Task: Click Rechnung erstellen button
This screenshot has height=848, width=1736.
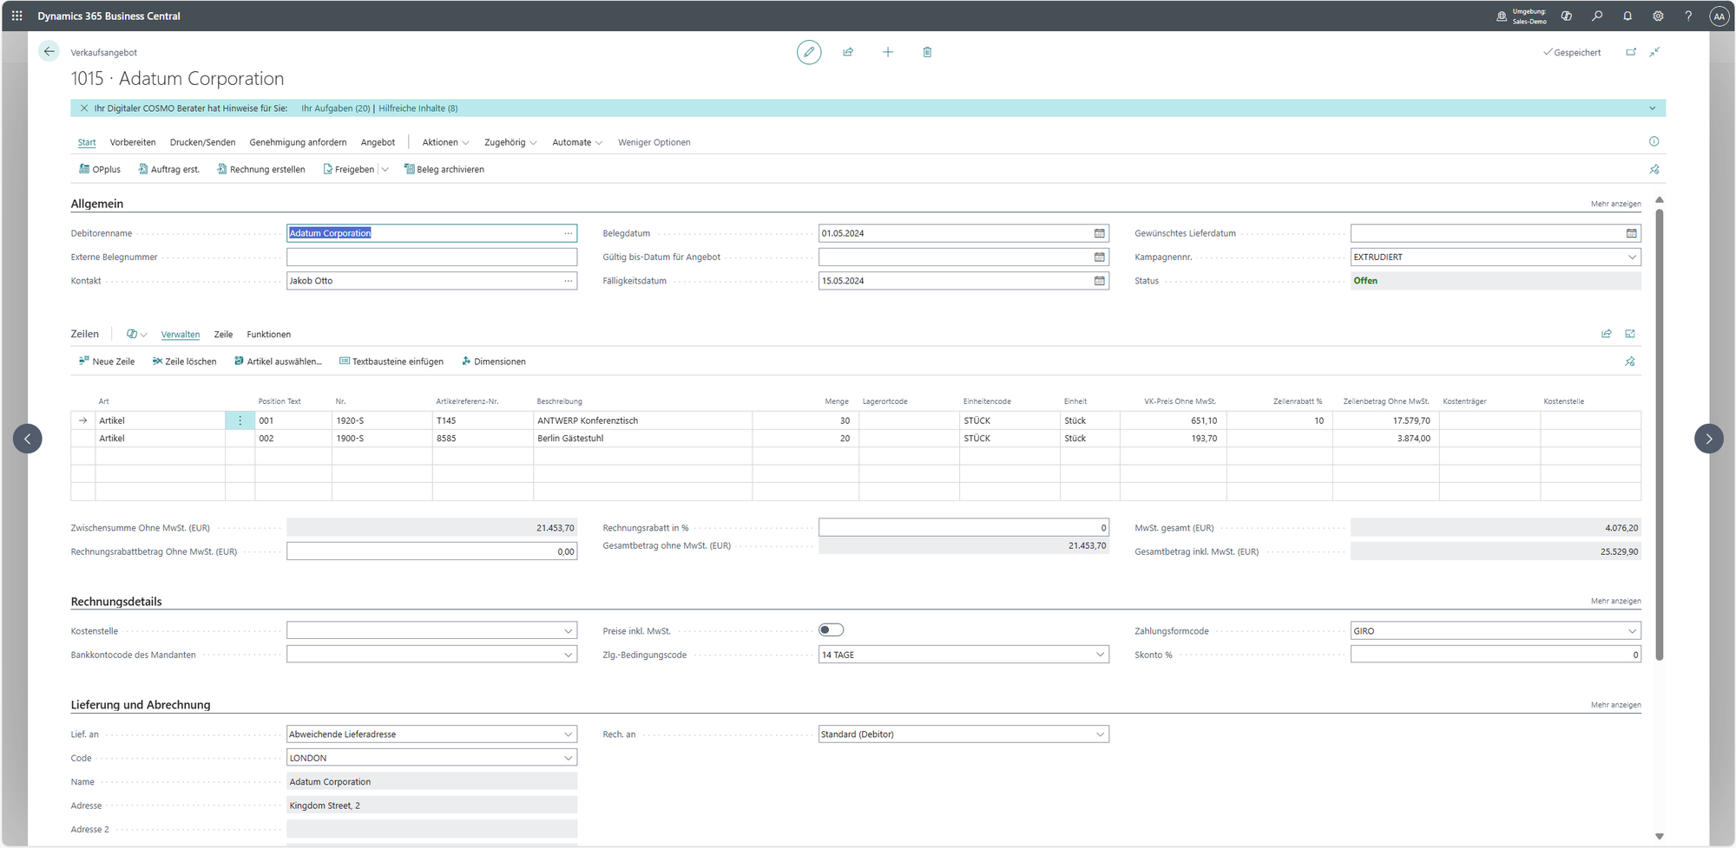Action: [x=261, y=170]
